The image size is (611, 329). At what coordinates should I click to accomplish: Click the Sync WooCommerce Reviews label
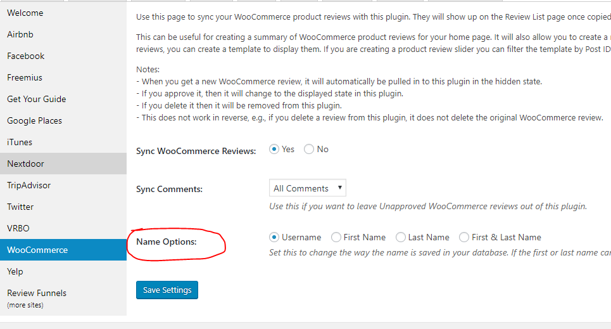[196, 151]
